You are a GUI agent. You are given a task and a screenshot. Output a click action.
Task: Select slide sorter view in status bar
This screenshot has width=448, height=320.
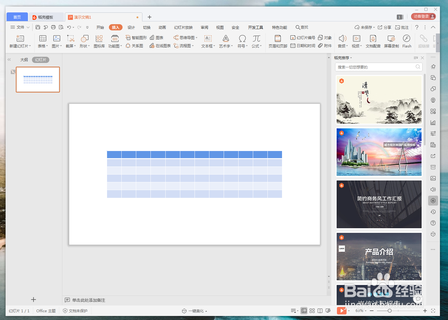click(x=312, y=310)
